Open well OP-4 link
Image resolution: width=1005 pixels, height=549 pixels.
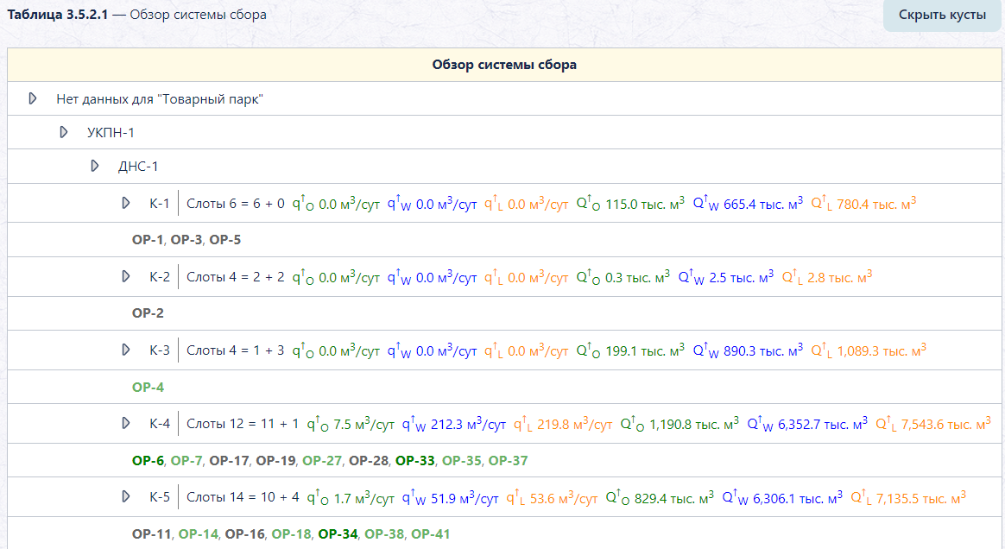148,387
